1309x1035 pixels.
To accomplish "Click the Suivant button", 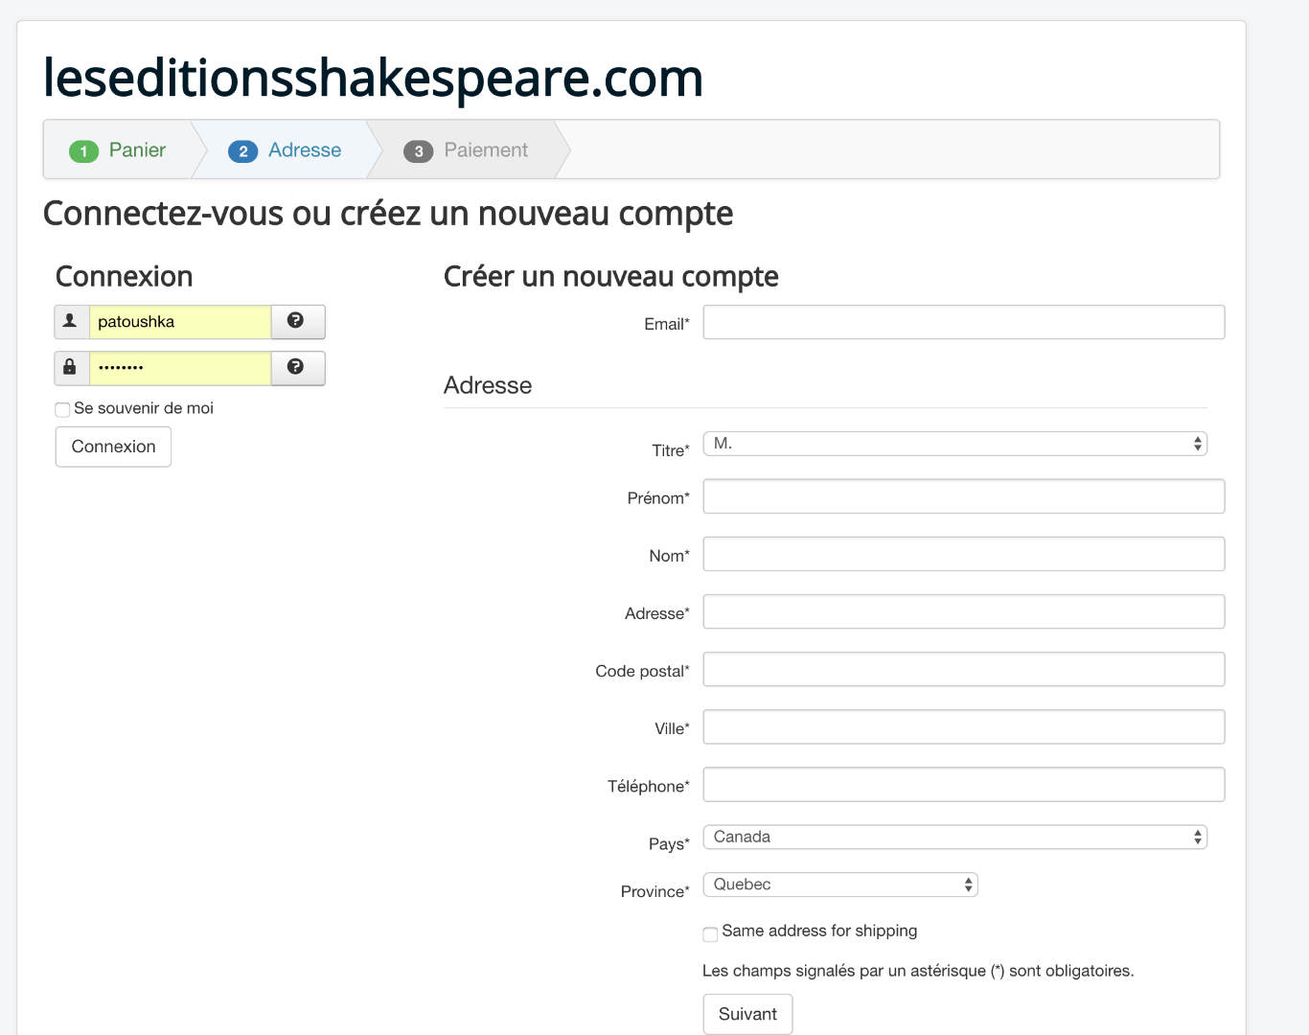I will click(747, 1014).
